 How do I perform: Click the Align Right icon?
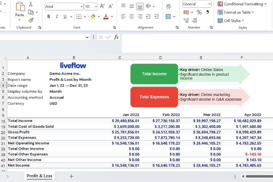pos(140,16)
